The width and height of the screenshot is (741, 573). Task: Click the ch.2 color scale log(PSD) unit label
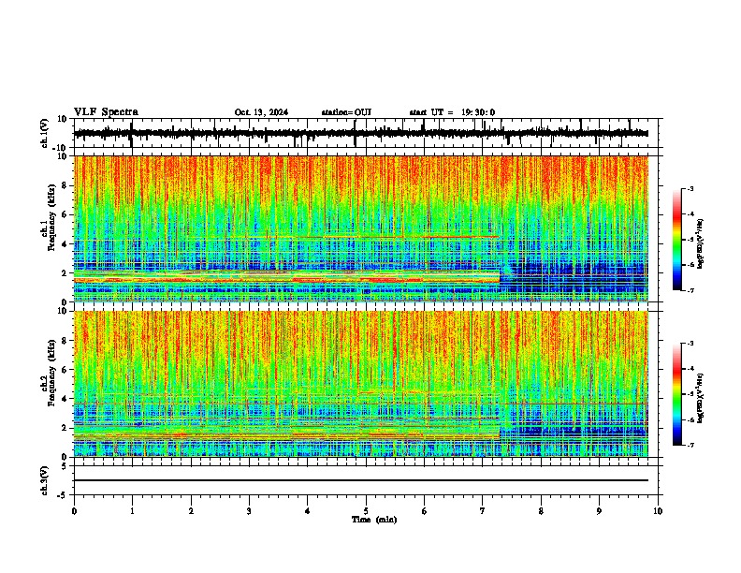point(701,398)
